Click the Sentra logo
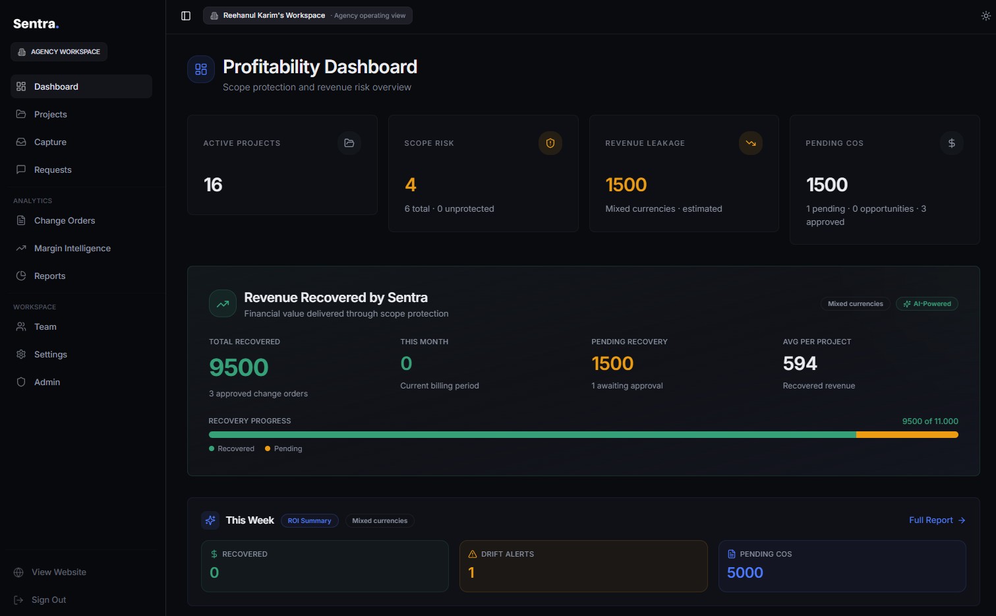 click(x=36, y=24)
